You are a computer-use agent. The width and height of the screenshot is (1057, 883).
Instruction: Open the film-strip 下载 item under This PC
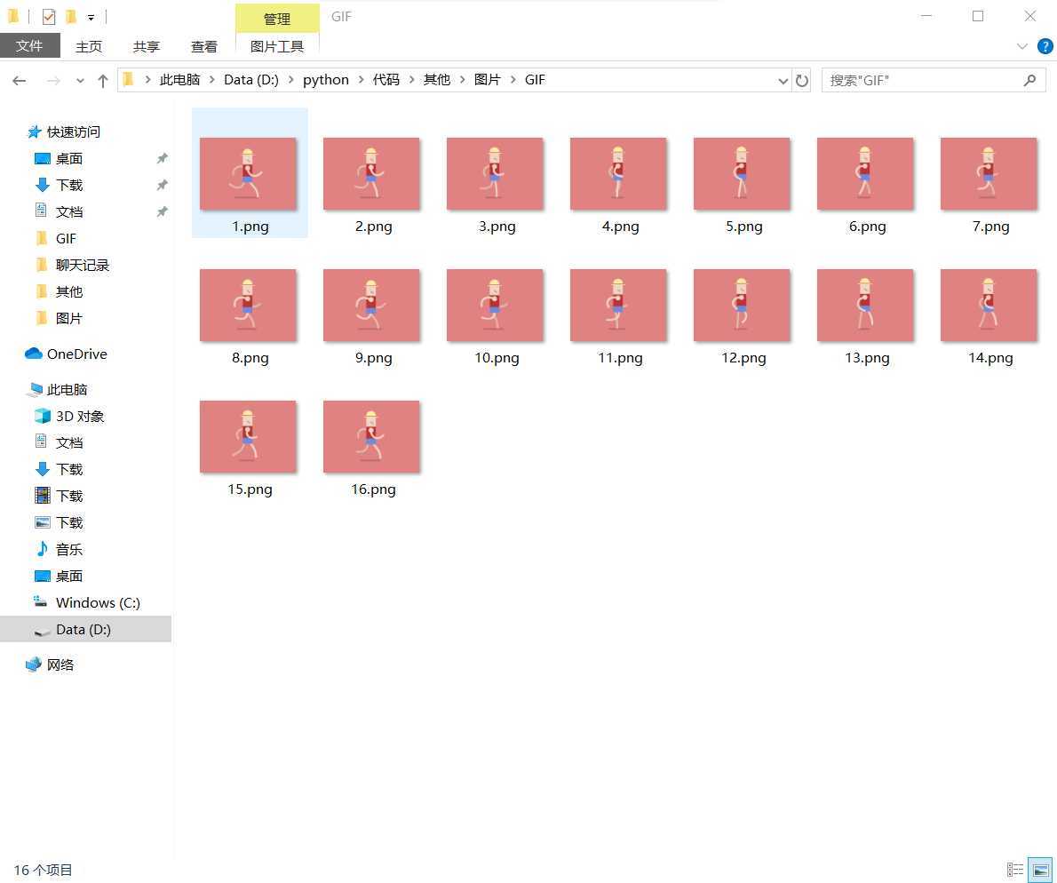point(68,496)
